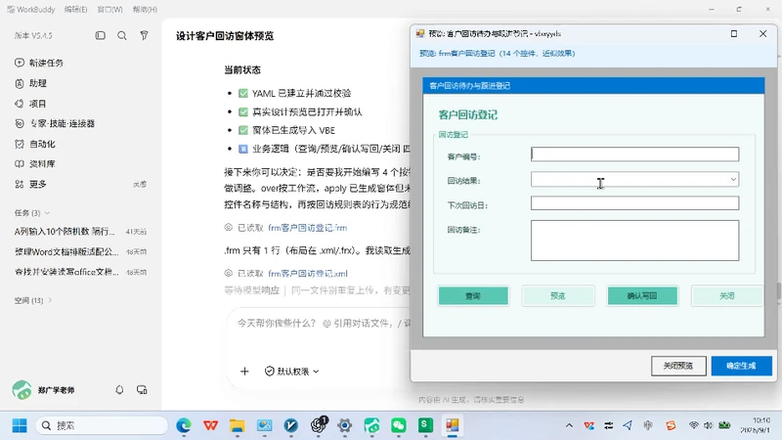This screenshot has height=440, width=782.
Task: Expand the 空间 (13) list
Action: (x=33, y=300)
